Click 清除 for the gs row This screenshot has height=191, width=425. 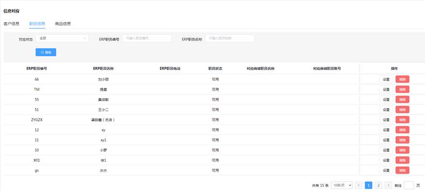(403, 170)
